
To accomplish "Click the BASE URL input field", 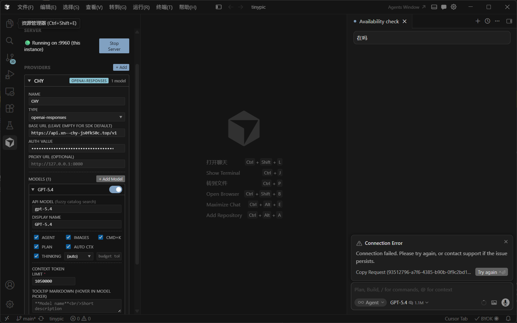I will pyautogui.click(x=77, y=133).
